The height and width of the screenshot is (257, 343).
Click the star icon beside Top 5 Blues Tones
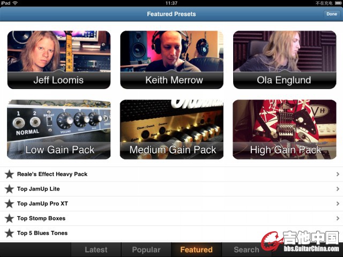(10, 233)
